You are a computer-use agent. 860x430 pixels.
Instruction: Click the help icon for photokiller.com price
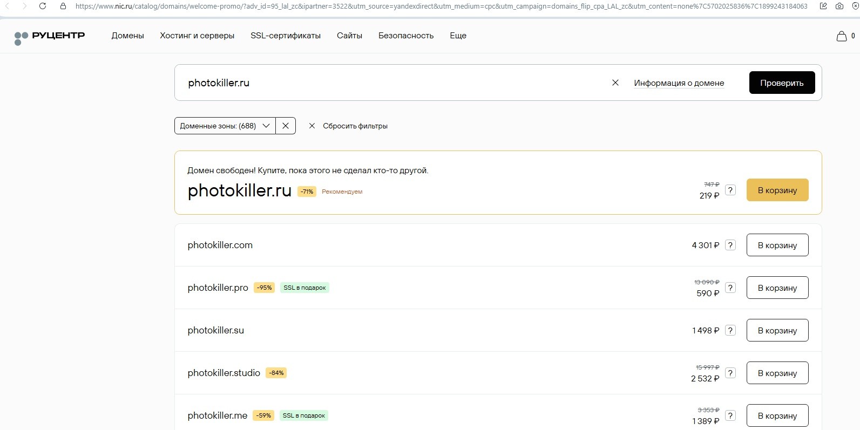tap(730, 245)
